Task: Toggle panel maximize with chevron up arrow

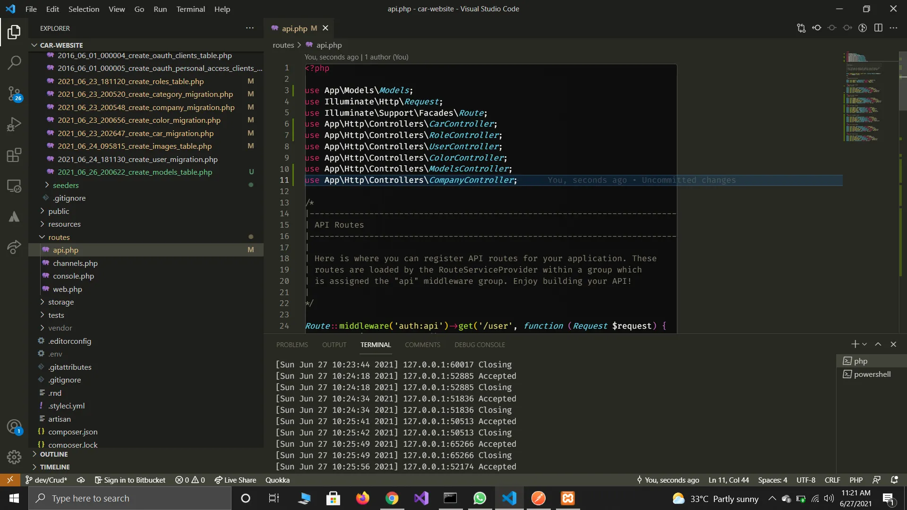Action: coord(878,344)
